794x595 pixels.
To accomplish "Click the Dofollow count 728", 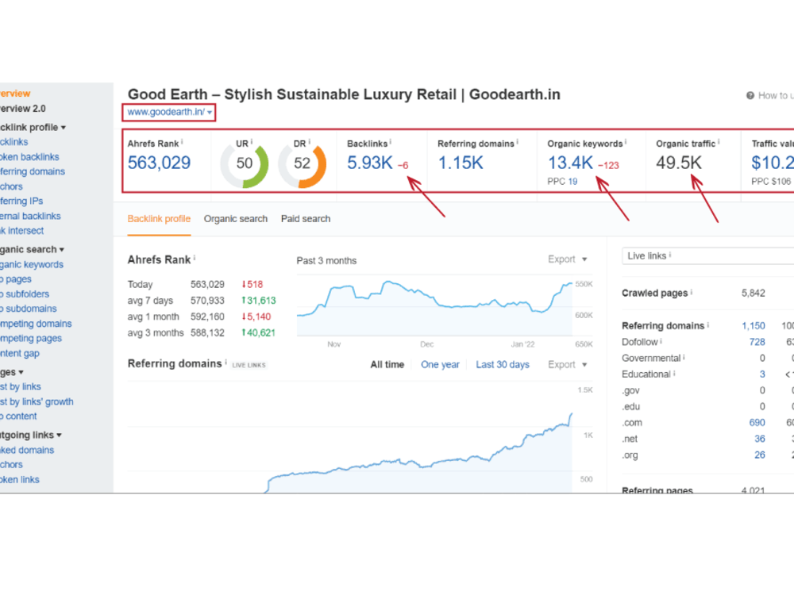I will 757,342.
